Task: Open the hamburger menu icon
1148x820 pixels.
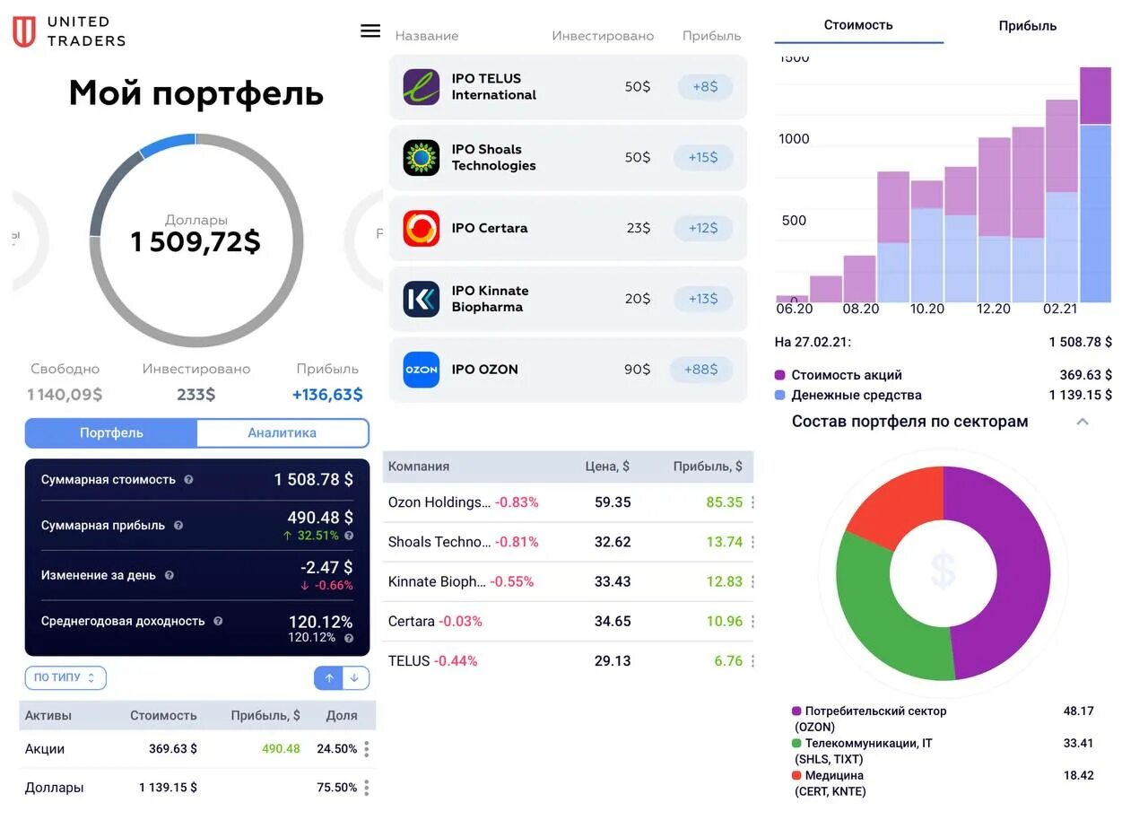Action: (x=370, y=31)
